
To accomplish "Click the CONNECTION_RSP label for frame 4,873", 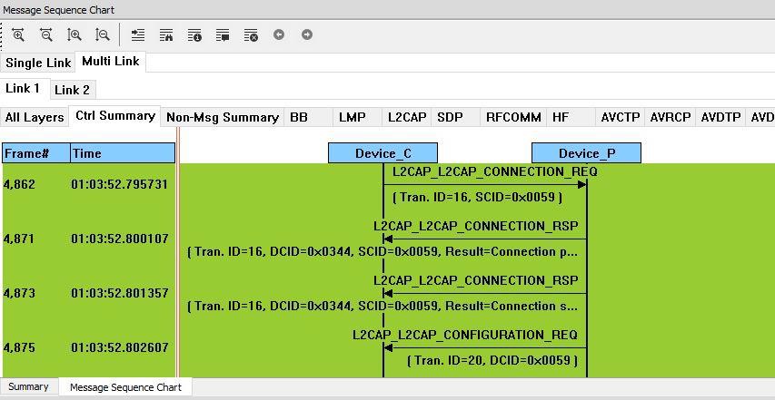I will coord(476,280).
